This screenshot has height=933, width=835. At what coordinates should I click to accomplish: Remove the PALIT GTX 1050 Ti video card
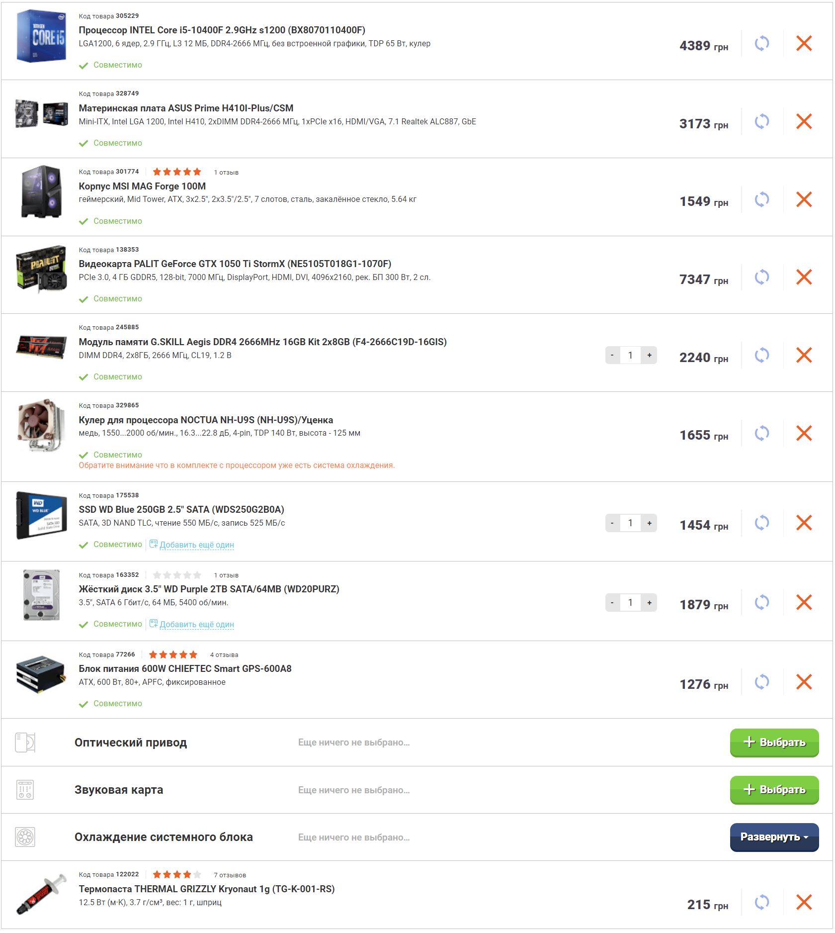tap(804, 277)
